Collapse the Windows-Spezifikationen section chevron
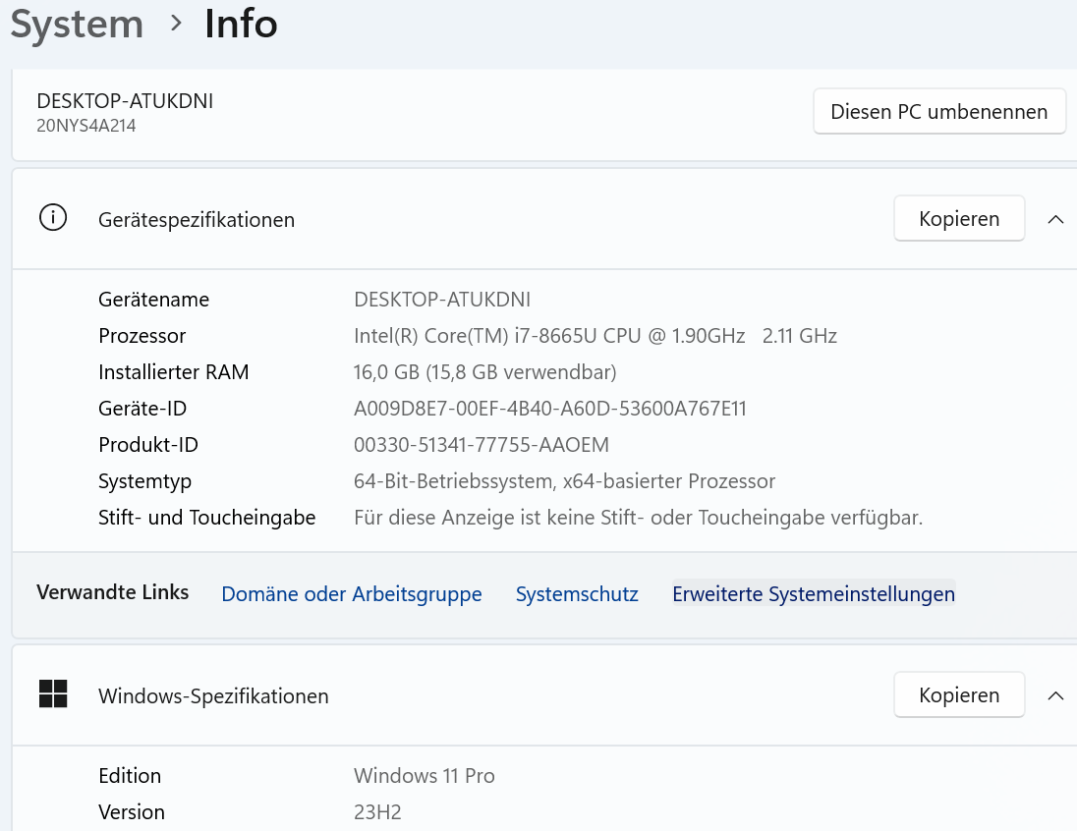This screenshot has height=831, width=1077. (1055, 695)
